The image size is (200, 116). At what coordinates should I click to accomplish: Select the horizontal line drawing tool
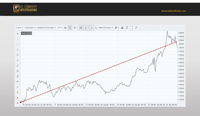pyautogui.click(x=18, y=44)
